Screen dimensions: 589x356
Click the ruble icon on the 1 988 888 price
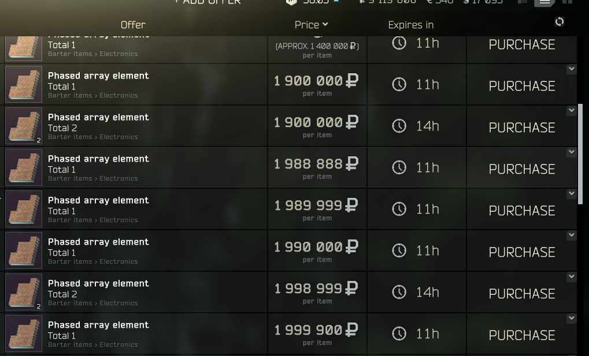(351, 164)
